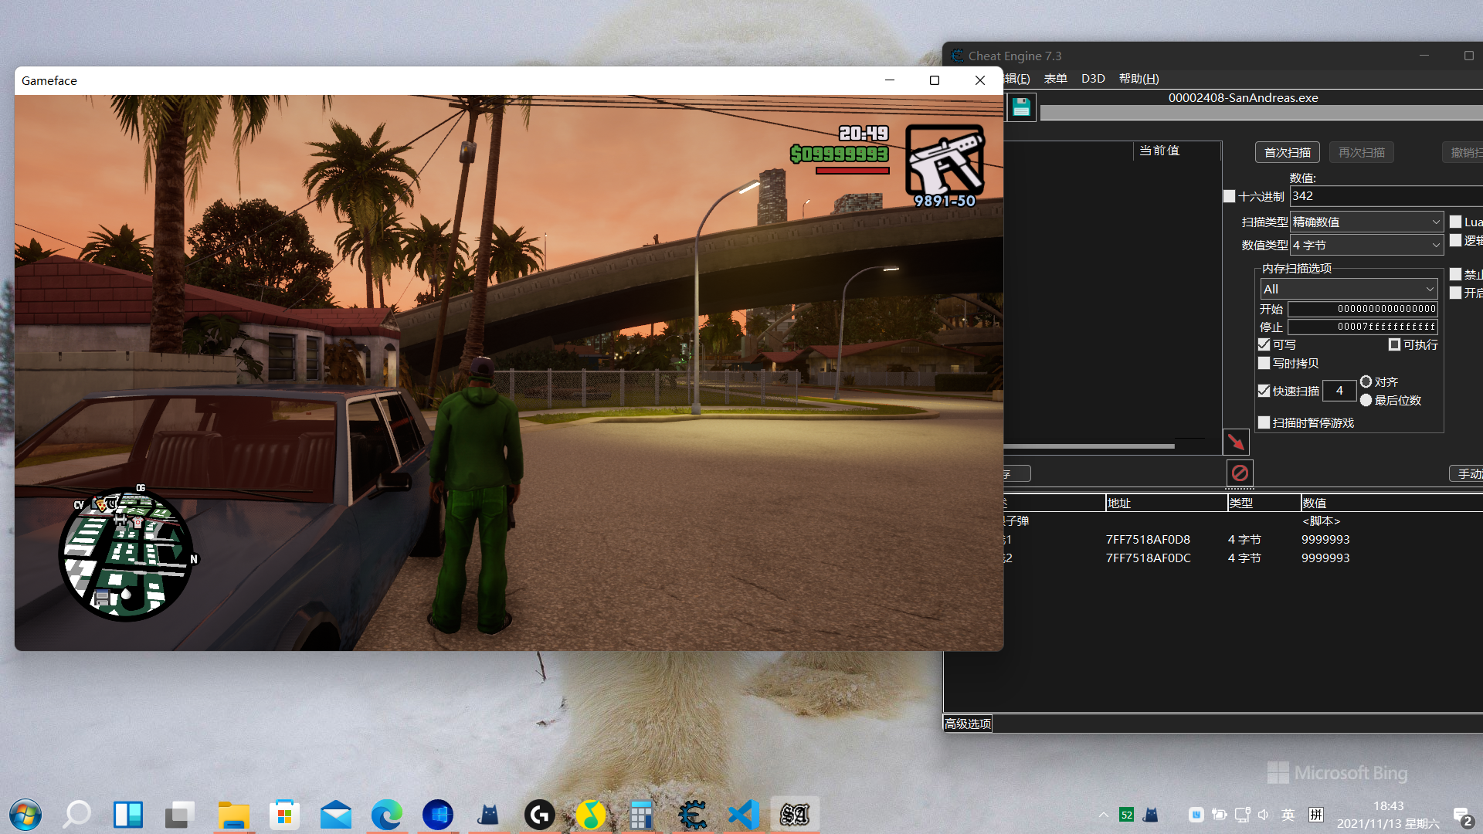The width and height of the screenshot is (1483, 834).
Task: Expand the memory region All dropdown
Action: click(x=1348, y=289)
